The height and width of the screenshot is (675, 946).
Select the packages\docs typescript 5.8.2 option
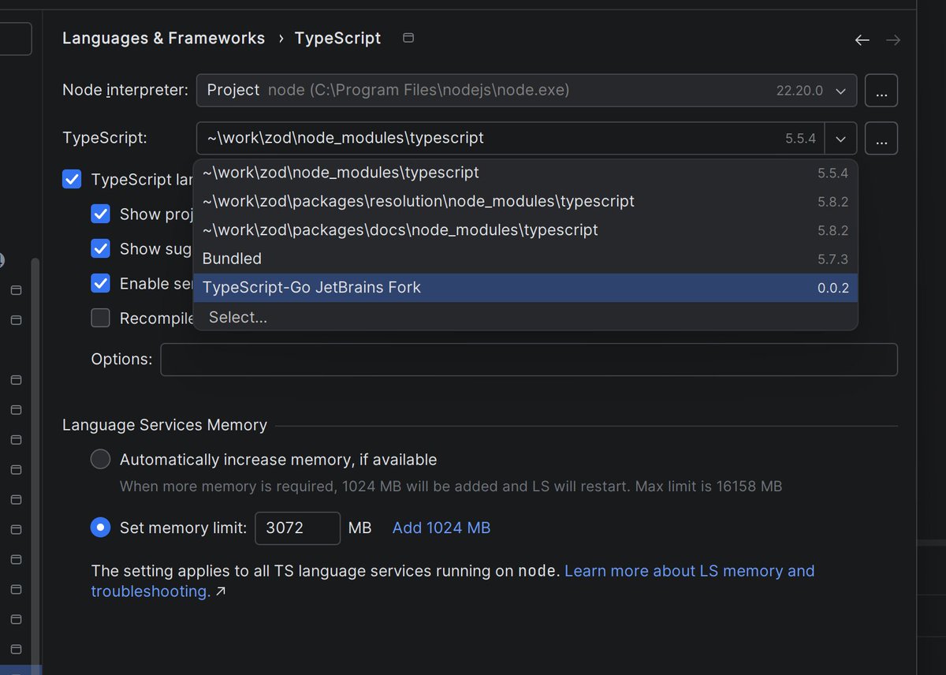click(525, 230)
